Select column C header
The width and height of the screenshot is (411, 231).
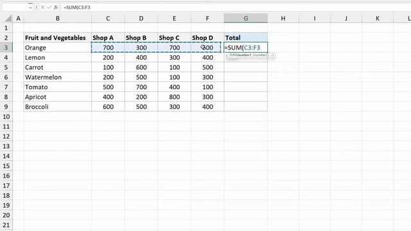(108, 19)
